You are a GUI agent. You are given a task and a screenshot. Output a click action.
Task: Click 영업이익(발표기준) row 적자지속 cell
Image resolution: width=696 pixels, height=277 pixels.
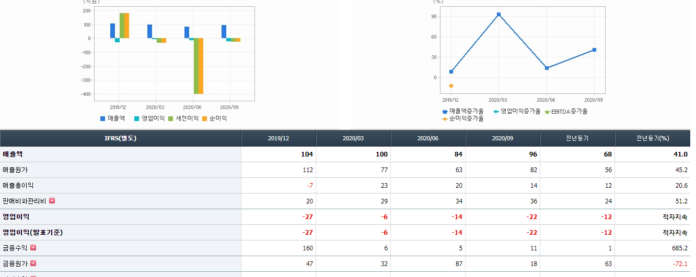[675, 233]
